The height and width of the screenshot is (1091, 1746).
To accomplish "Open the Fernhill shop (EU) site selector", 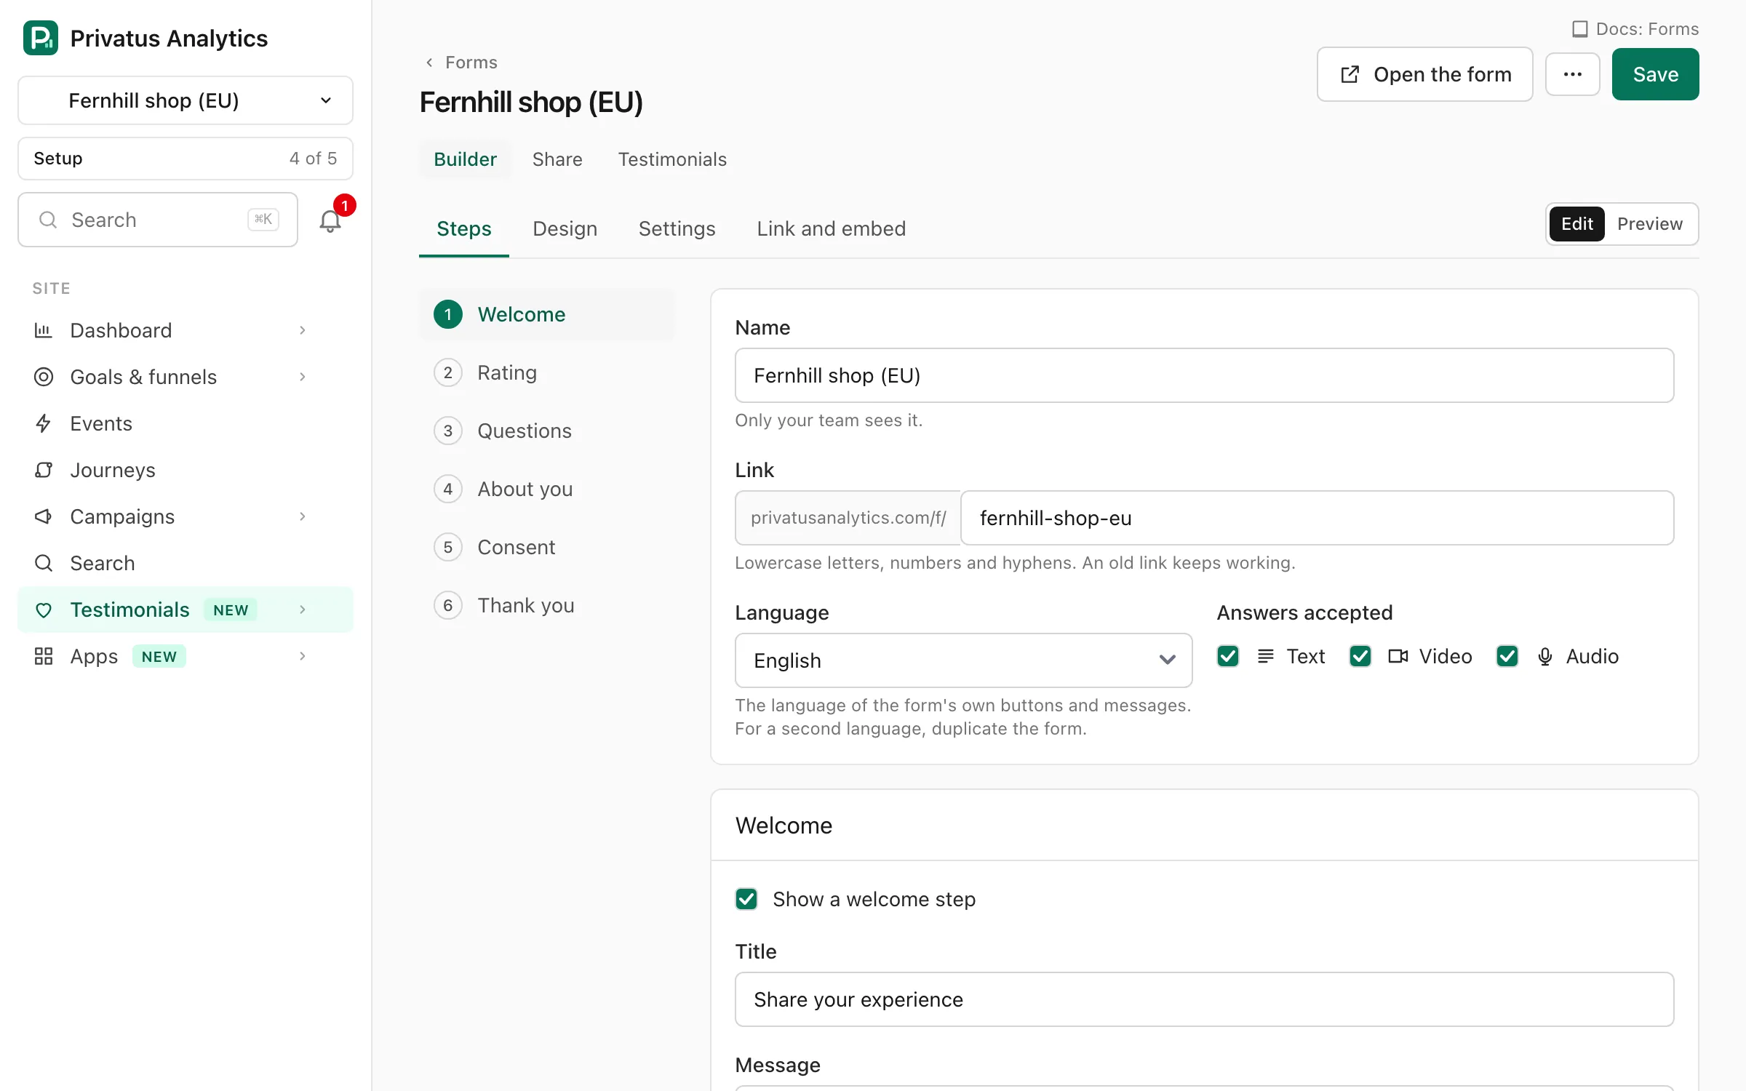I will [x=186, y=100].
